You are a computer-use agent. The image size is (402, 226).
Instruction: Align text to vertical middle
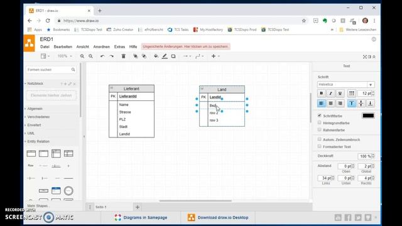pyautogui.click(x=361, y=103)
